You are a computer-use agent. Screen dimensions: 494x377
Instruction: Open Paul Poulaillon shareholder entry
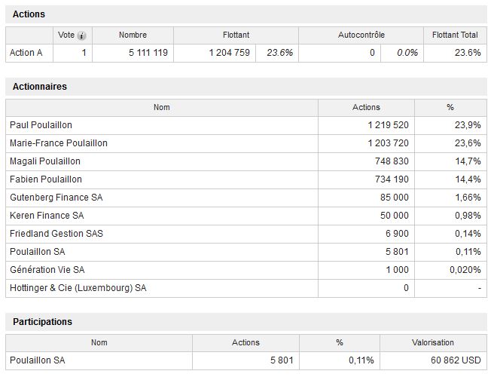[41, 125]
